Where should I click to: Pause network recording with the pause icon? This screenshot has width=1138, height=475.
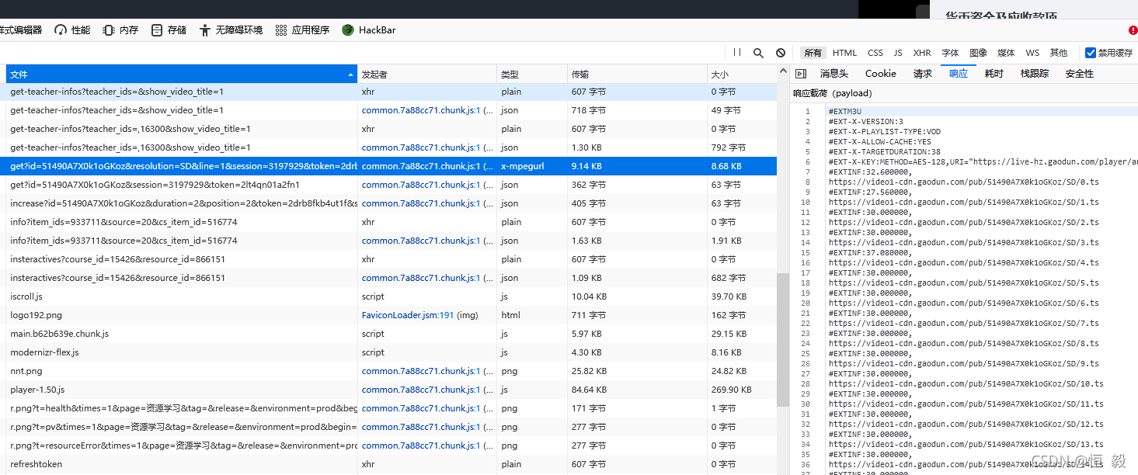tap(737, 53)
